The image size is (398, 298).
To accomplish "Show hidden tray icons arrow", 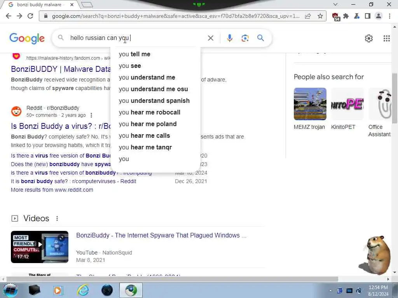I will click(330, 291).
